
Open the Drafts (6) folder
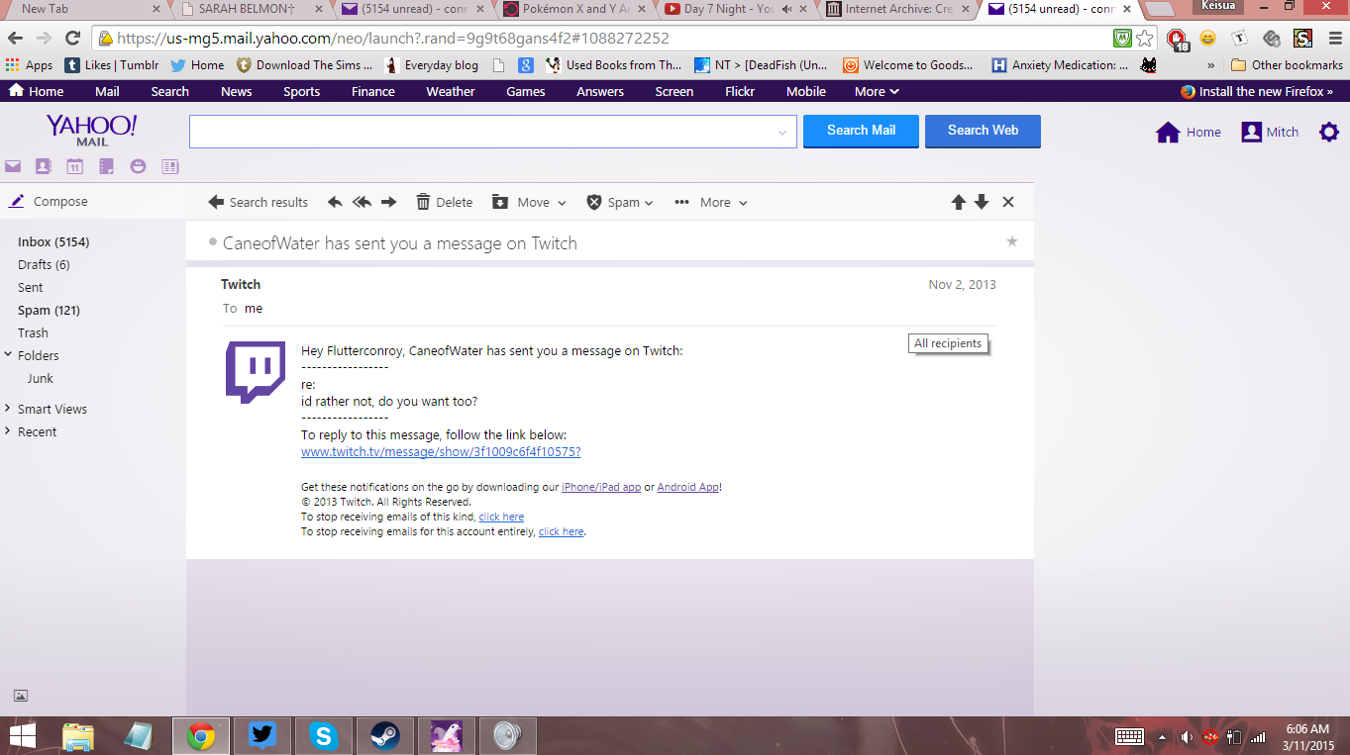click(x=44, y=264)
